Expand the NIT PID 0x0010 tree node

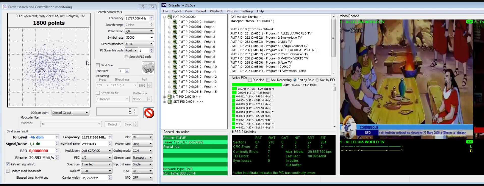tap(164, 97)
